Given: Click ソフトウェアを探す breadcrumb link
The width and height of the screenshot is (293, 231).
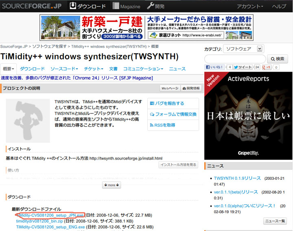Looking at the screenshot, I should (50, 46).
